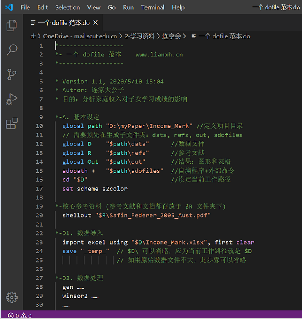302x319 pixels.
Task: Open the Manage gear menu
Action: coord(12,297)
